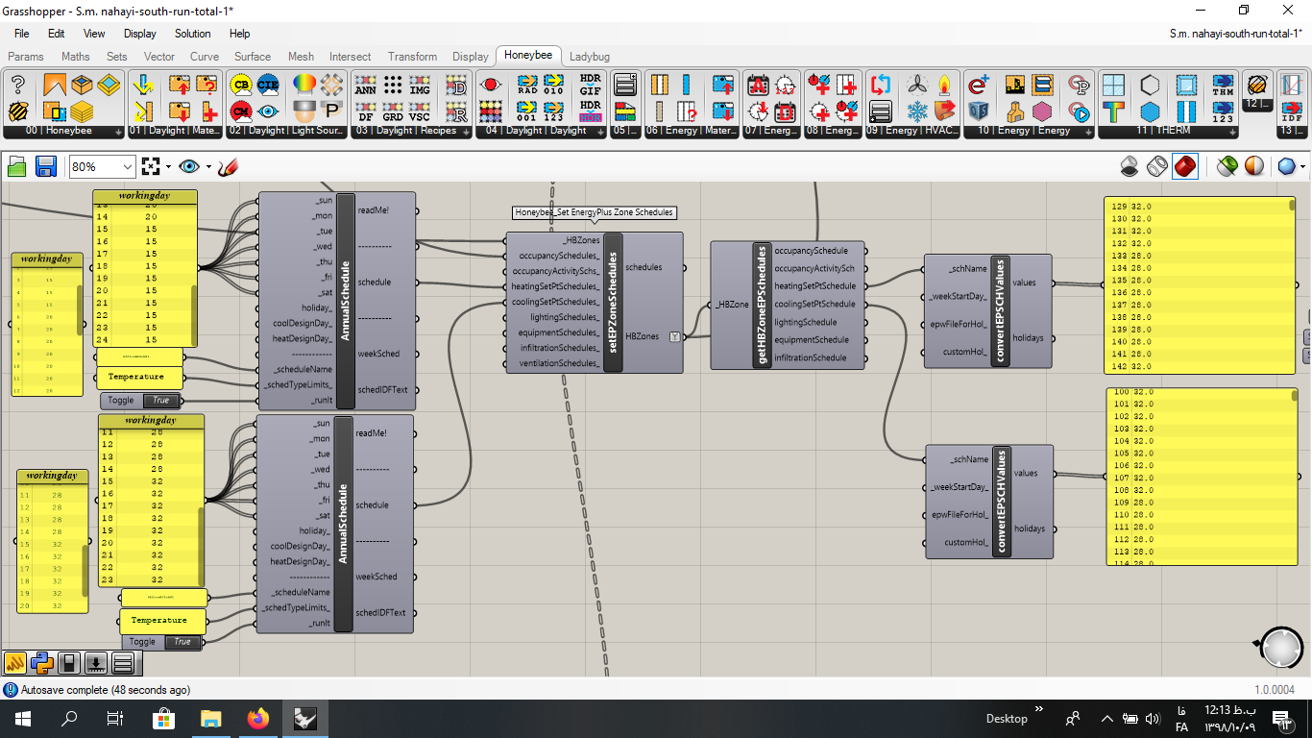This screenshot has height=738, width=1312.
Task: Click the THM export icon in THERM panel
Action: tap(1223, 85)
